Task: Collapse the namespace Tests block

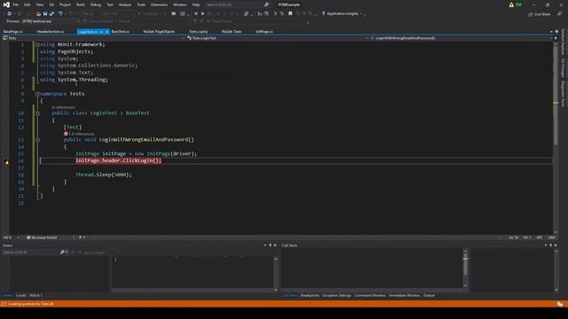Action: coord(37,94)
